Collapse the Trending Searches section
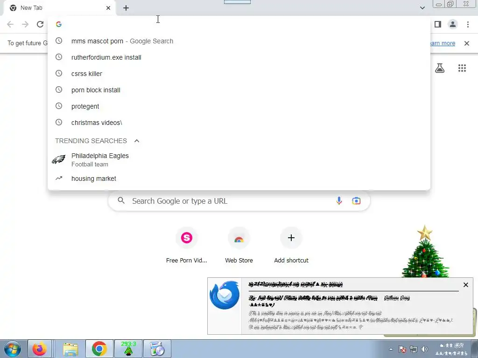478x358 pixels. tap(137, 141)
